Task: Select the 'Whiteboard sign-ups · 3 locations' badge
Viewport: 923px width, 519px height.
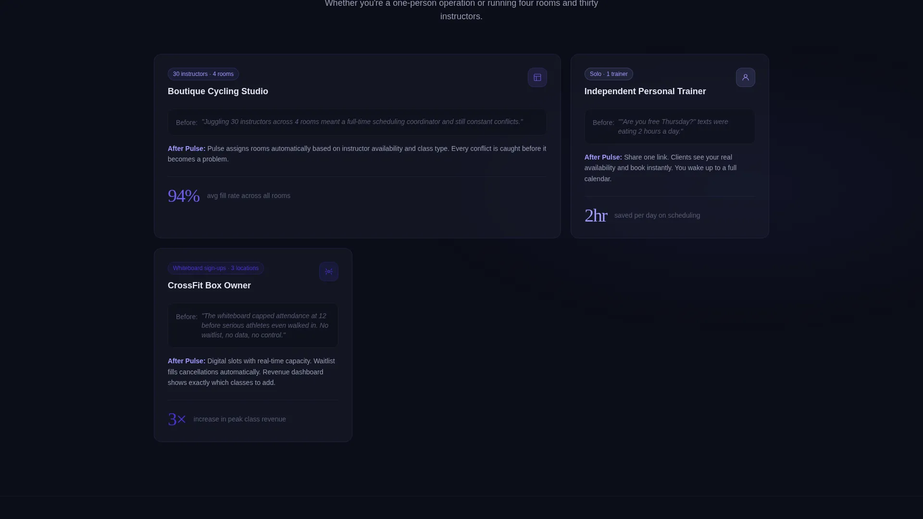Action: pyautogui.click(x=216, y=268)
